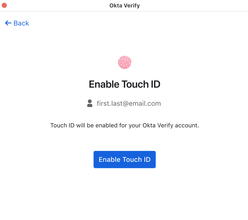This screenshot has width=248, height=220.
Task: Click the left arrow icon beside Back
Action: 8,23
